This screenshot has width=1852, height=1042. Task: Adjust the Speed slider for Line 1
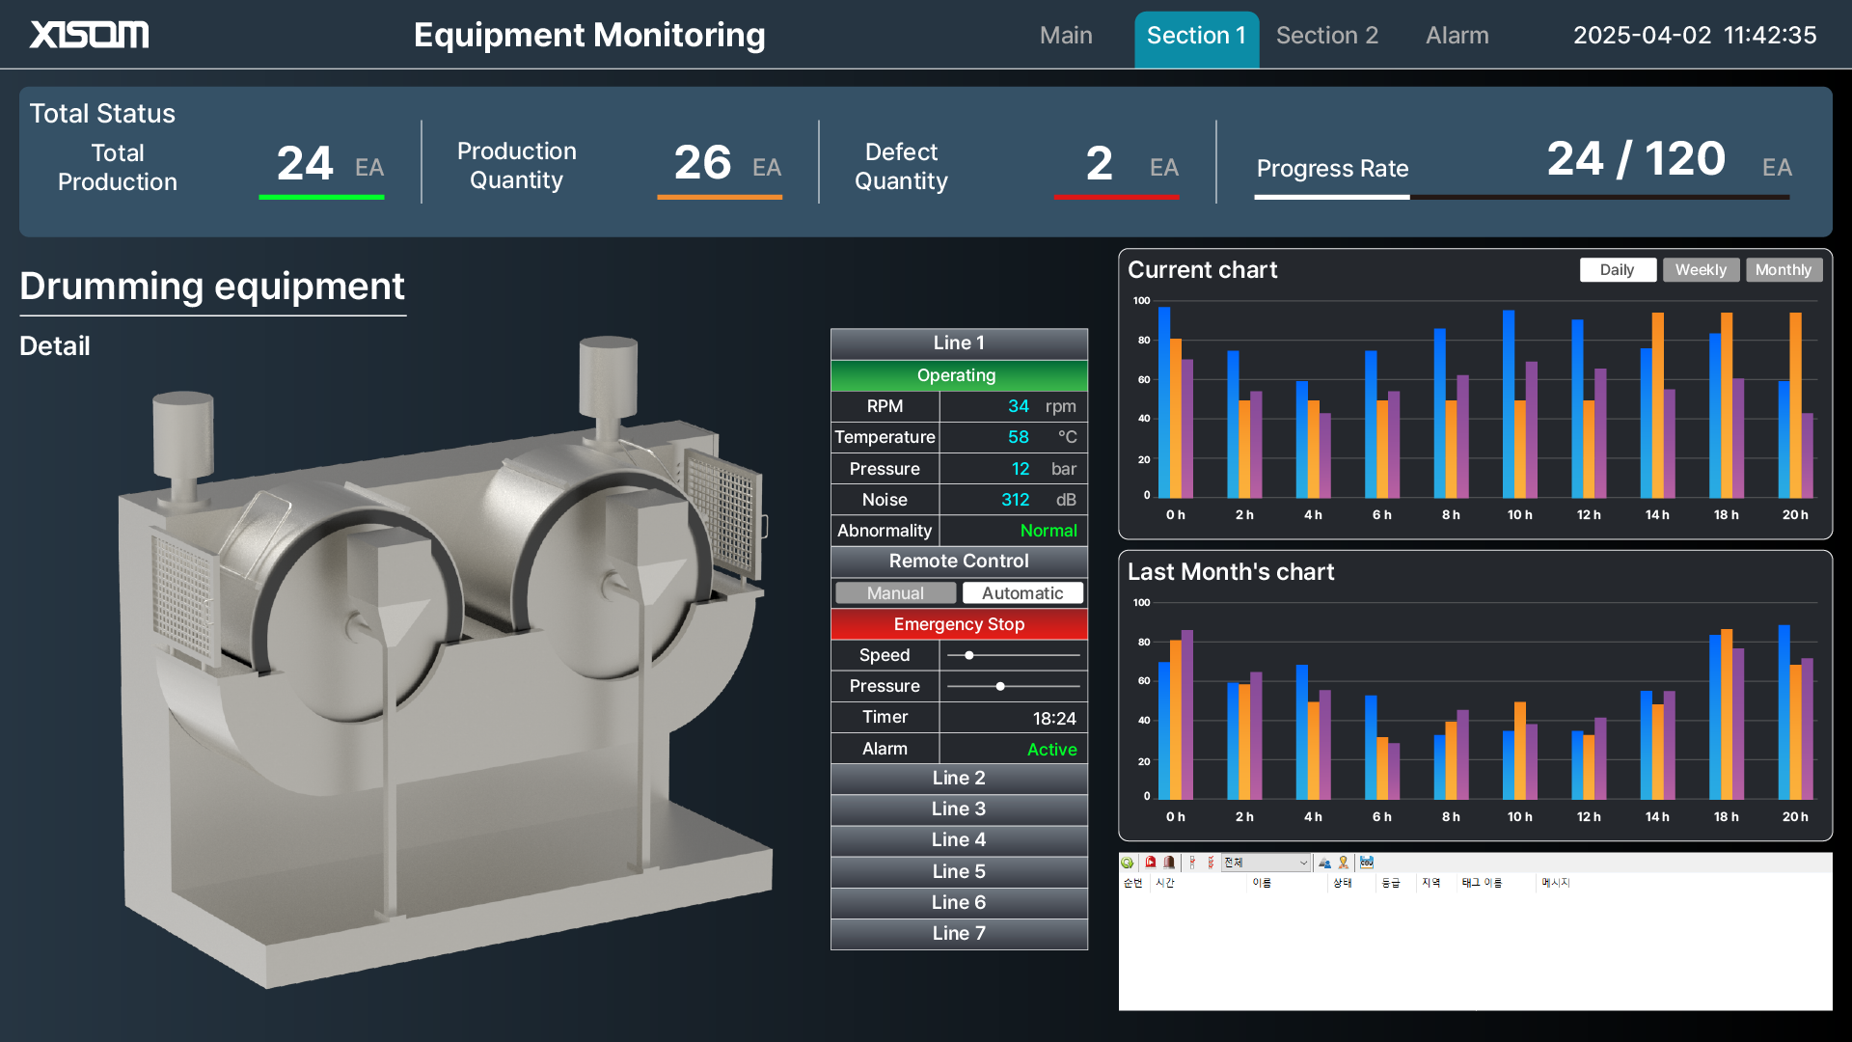(969, 655)
